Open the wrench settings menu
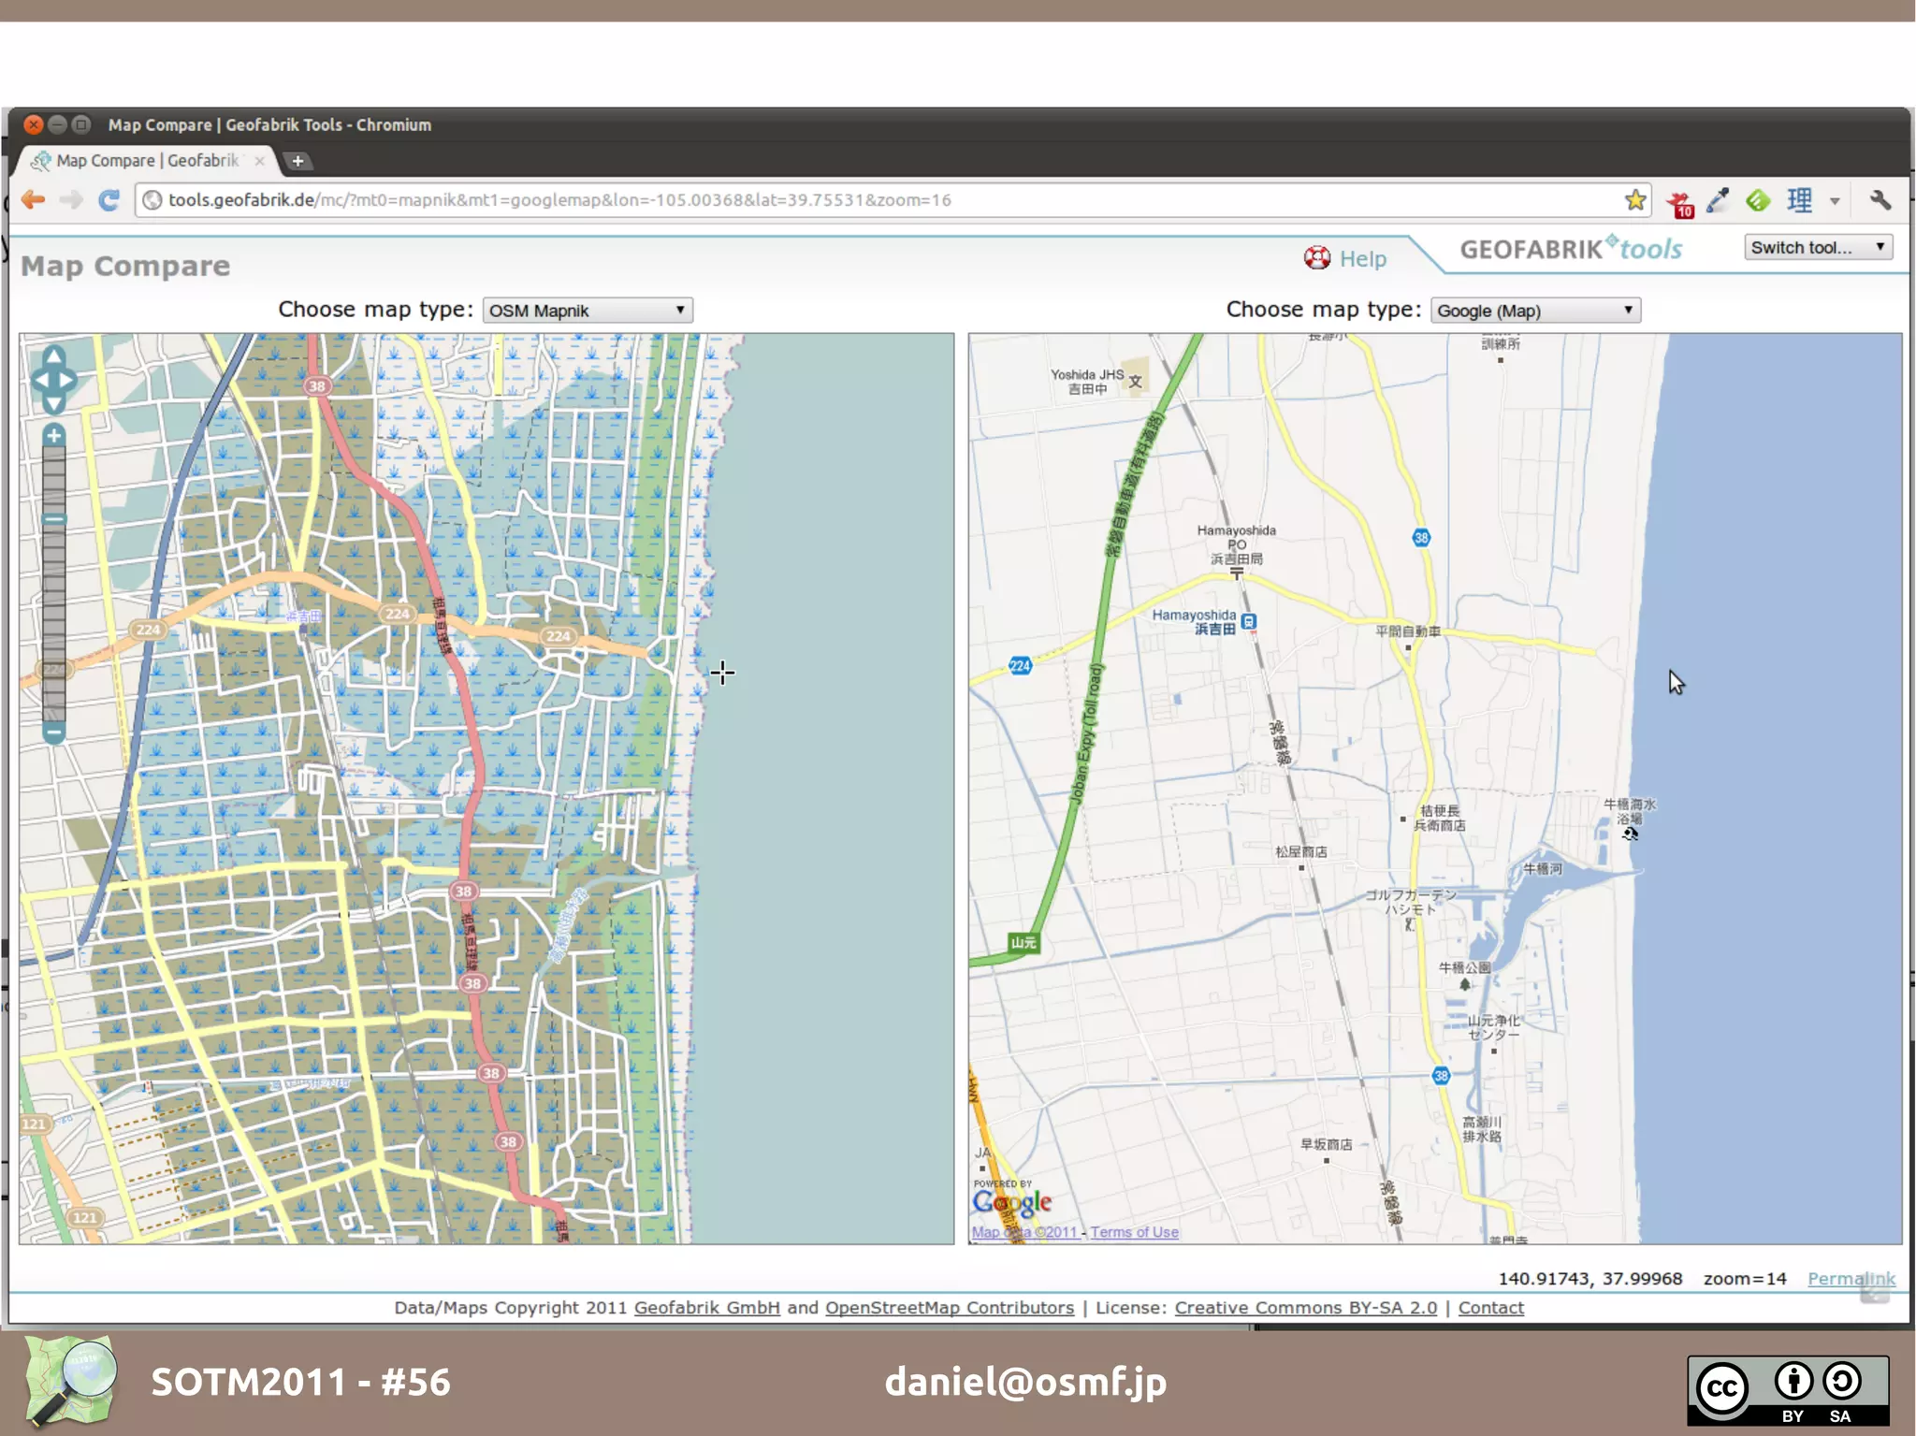Screen dimensions: 1916x1436 coord(1880,200)
